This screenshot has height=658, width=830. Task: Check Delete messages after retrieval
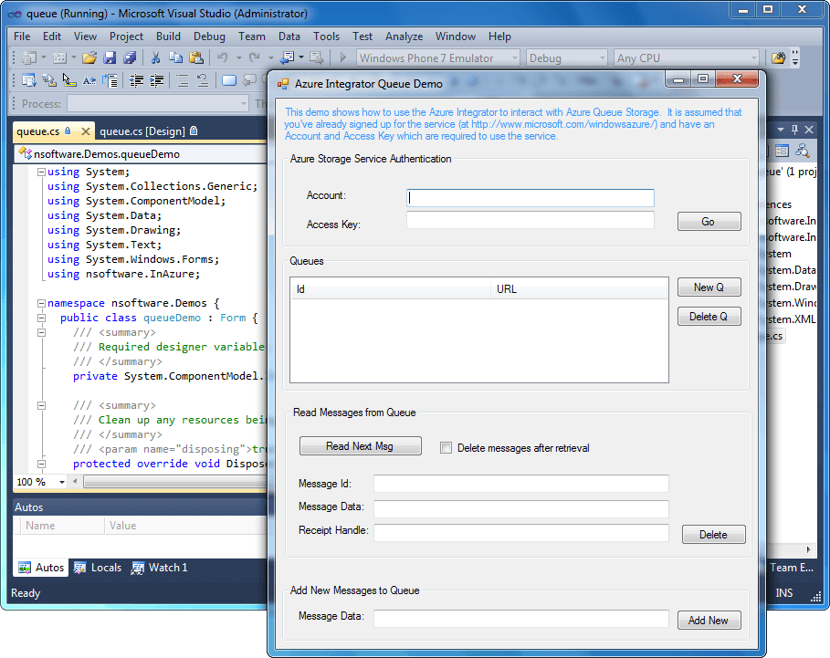447,448
